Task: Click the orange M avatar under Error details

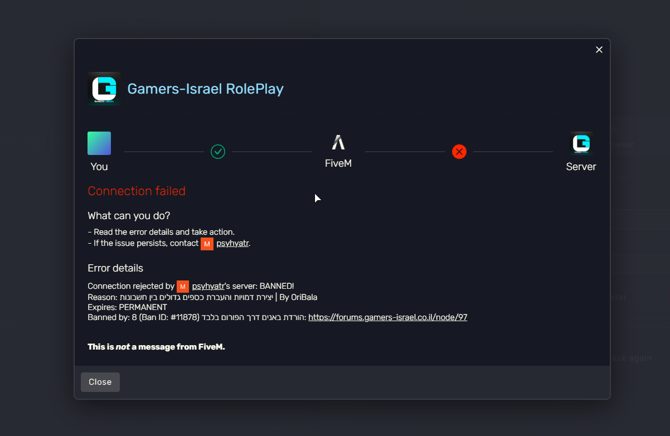Action: click(x=183, y=287)
